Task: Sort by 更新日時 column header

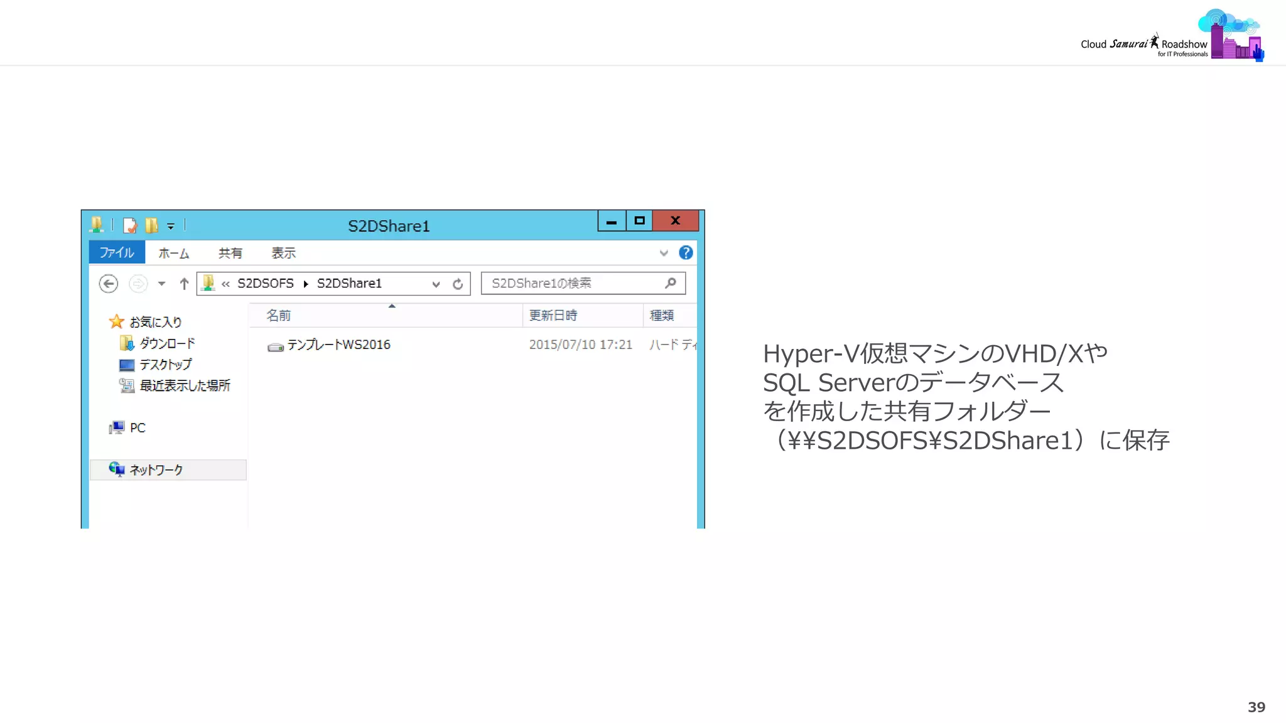Action: pyautogui.click(x=583, y=316)
